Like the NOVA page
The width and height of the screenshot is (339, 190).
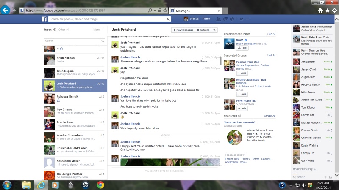(242, 48)
